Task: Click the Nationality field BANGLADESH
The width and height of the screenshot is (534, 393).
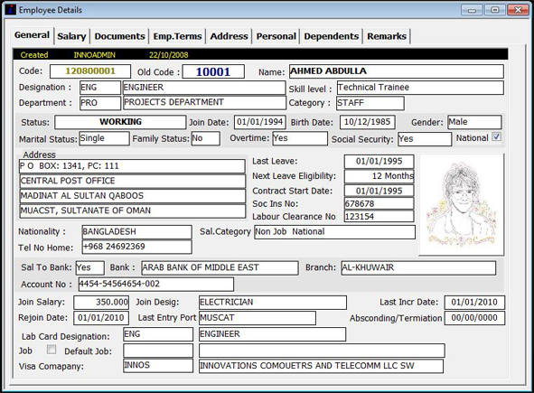Action: point(137,232)
